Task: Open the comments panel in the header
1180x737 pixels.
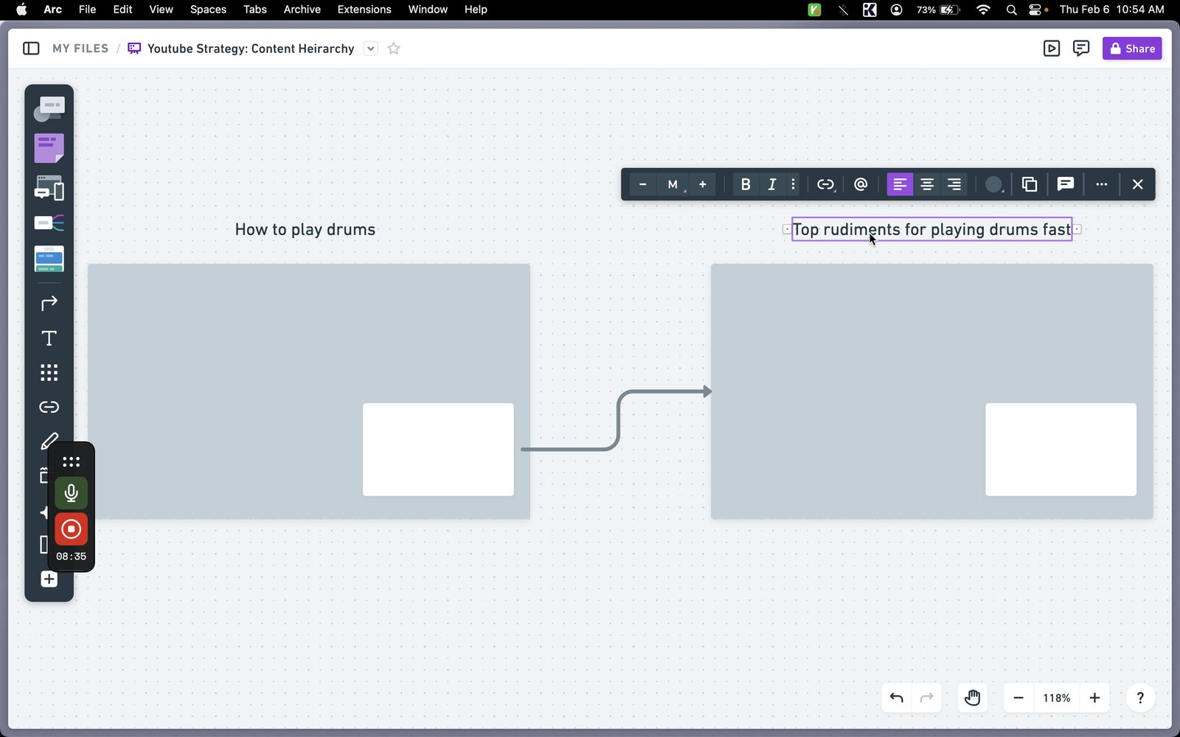Action: (1081, 49)
